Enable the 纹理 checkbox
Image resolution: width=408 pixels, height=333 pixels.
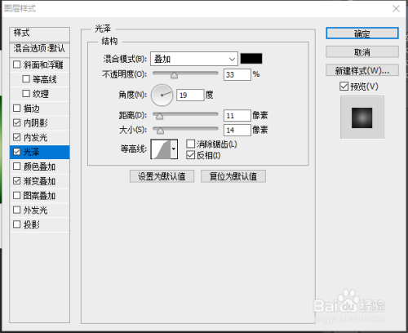tap(26, 94)
